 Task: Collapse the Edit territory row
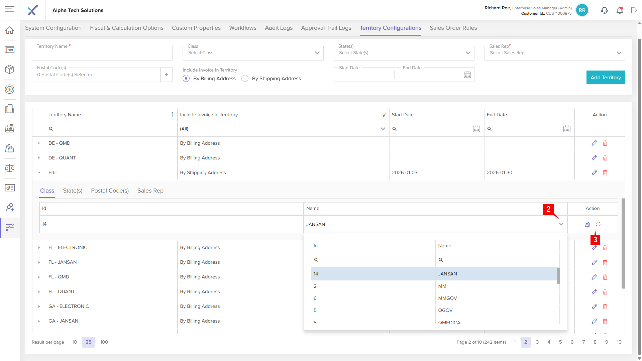tap(39, 173)
